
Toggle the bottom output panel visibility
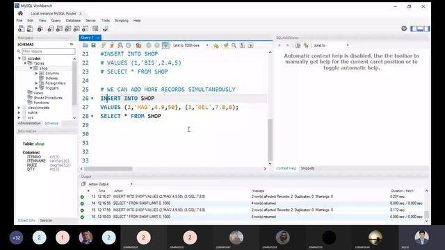(420, 28)
